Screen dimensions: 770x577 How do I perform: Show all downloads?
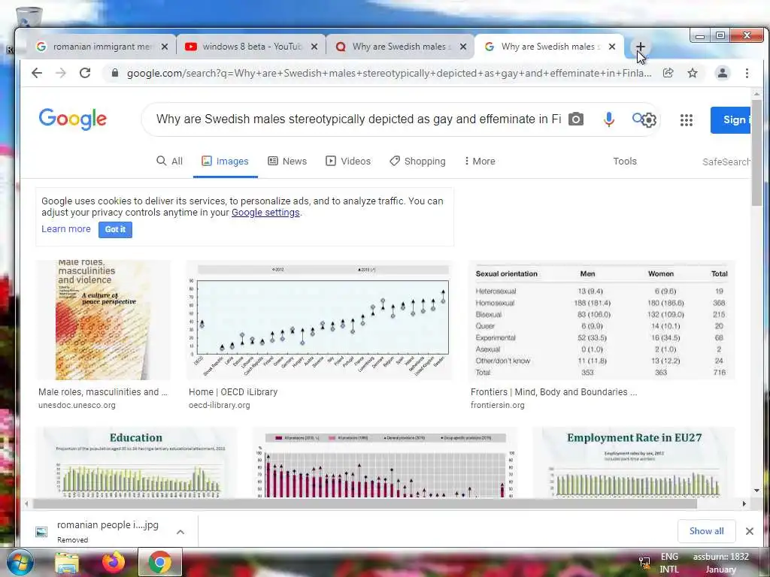click(706, 531)
